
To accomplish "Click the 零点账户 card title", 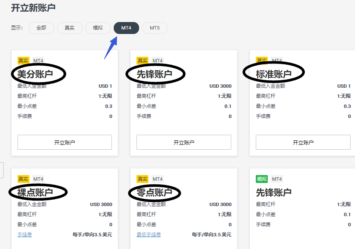I will (x=154, y=193).
